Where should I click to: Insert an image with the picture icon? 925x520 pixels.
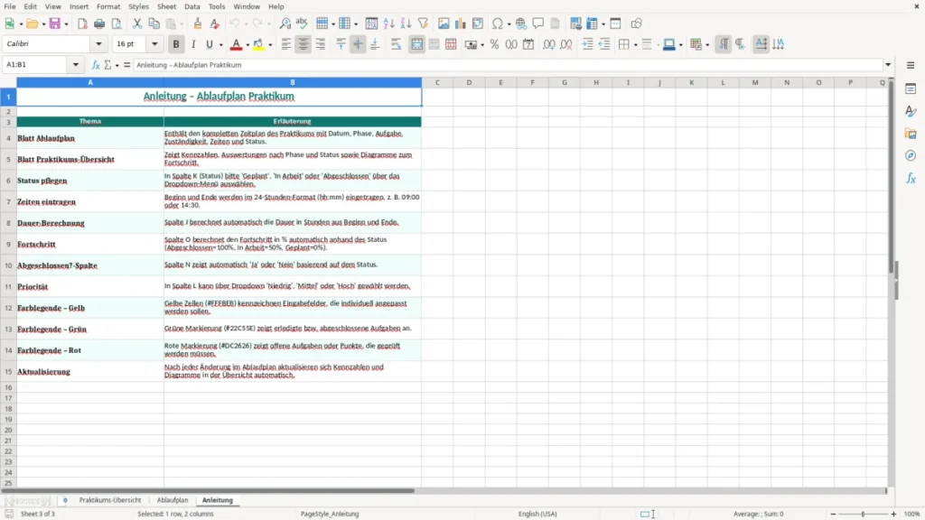pos(444,23)
